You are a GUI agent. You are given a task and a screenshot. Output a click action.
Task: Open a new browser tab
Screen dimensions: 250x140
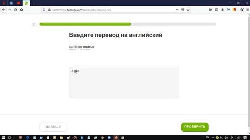33,3
